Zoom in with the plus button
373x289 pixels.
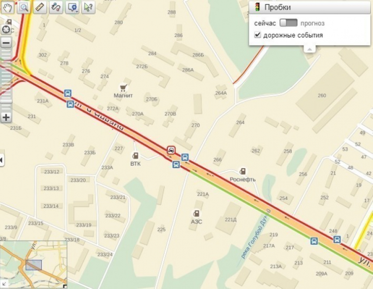[x=6, y=117]
